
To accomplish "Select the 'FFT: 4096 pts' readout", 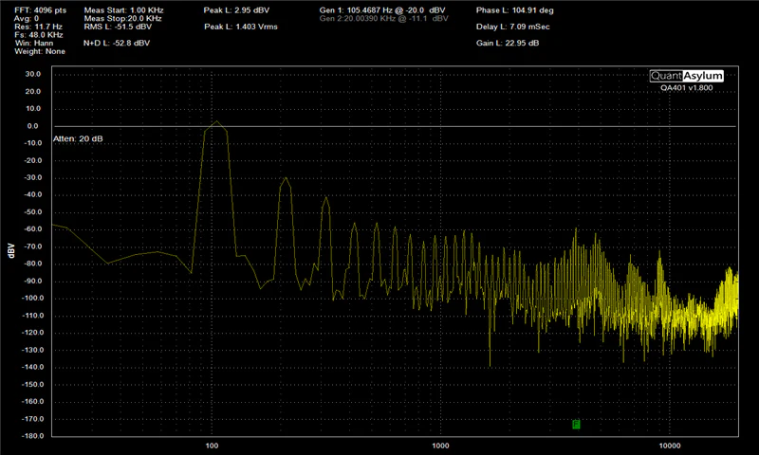I will coord(40,10).
